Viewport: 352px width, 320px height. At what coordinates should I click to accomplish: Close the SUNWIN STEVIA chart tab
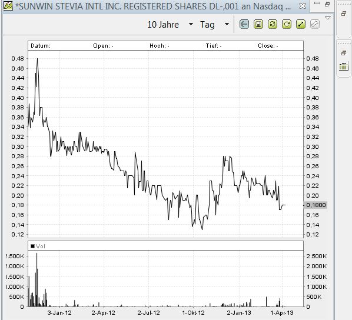click(303, 6)
